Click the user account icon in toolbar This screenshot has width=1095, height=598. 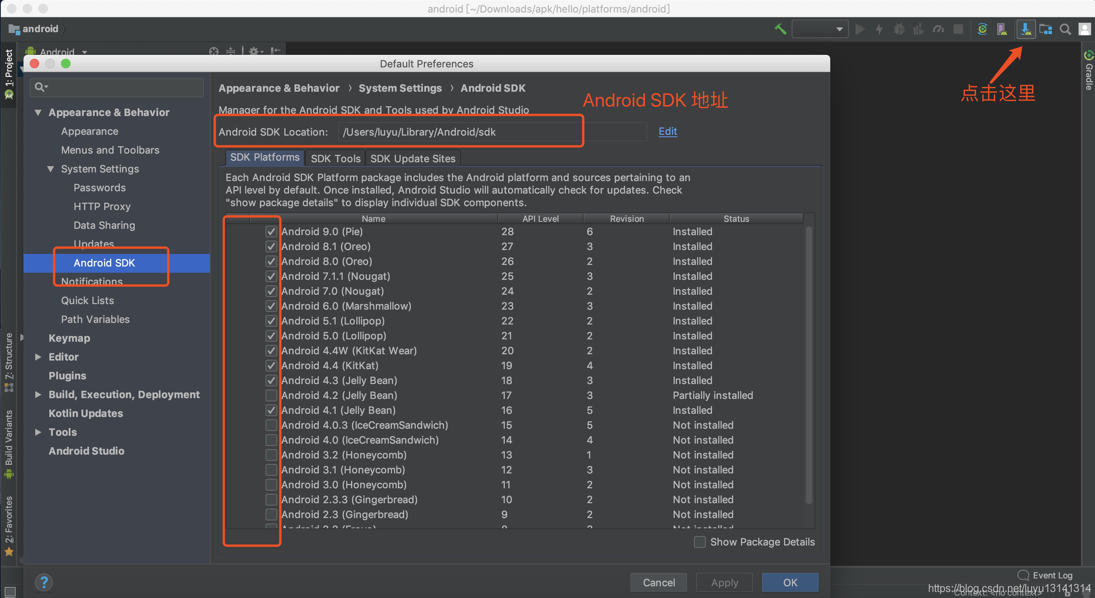click(x=1084, y=29)
